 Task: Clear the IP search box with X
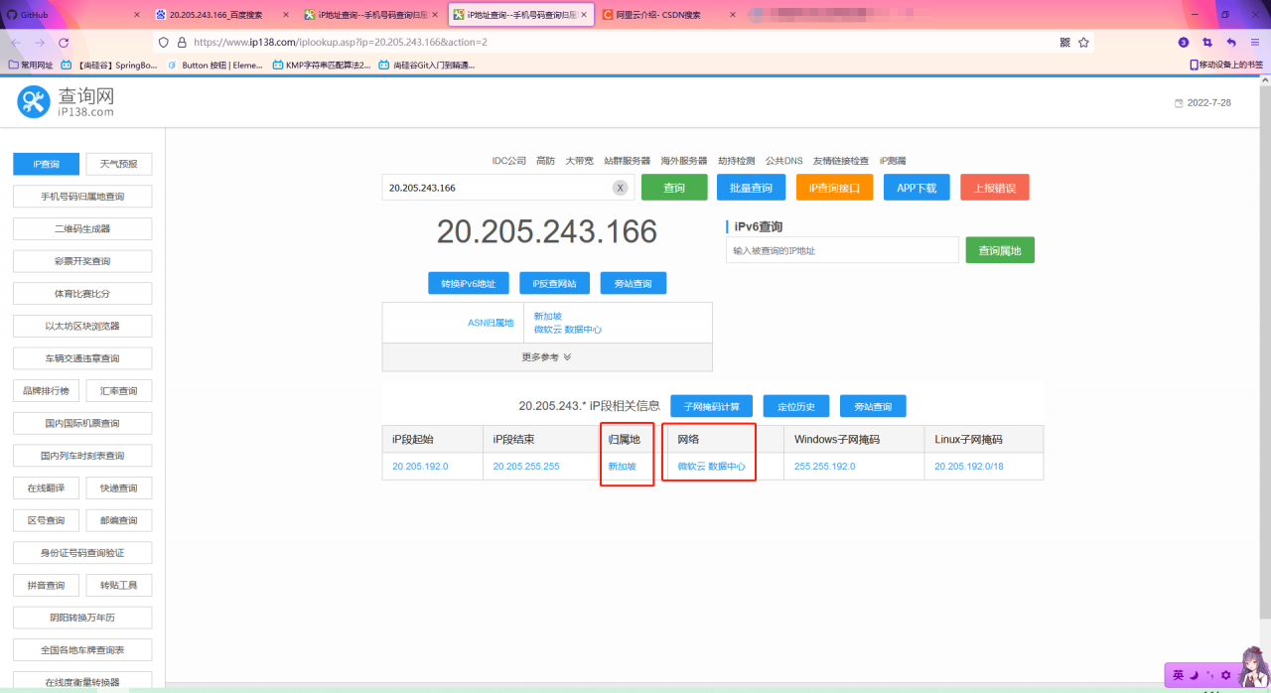pos(620,188)
